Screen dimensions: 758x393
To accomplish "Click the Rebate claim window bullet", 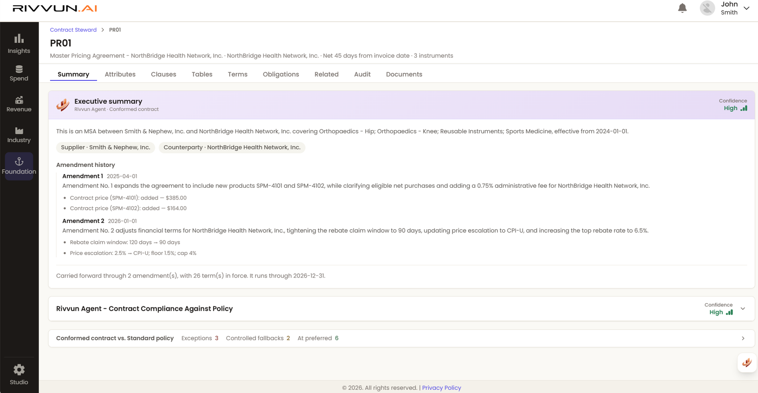I will [x=125, y=242].
